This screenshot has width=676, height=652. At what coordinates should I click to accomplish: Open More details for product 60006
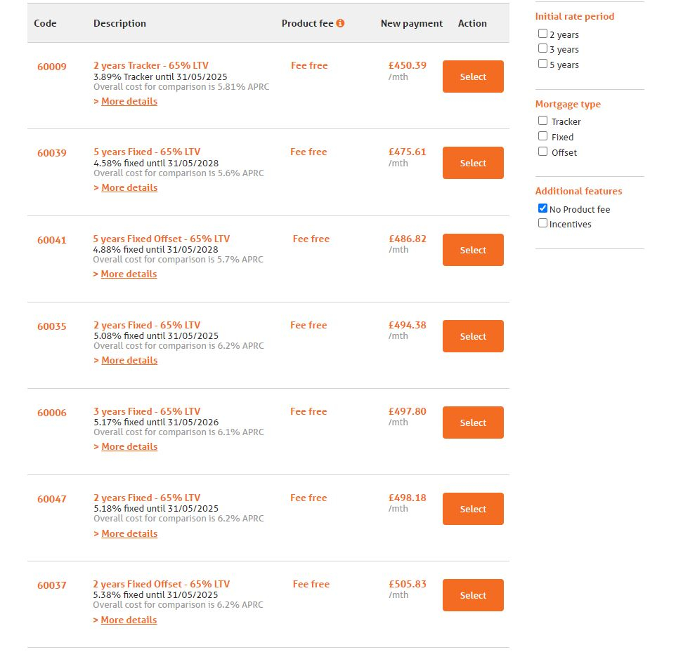(x=129, y=447)
